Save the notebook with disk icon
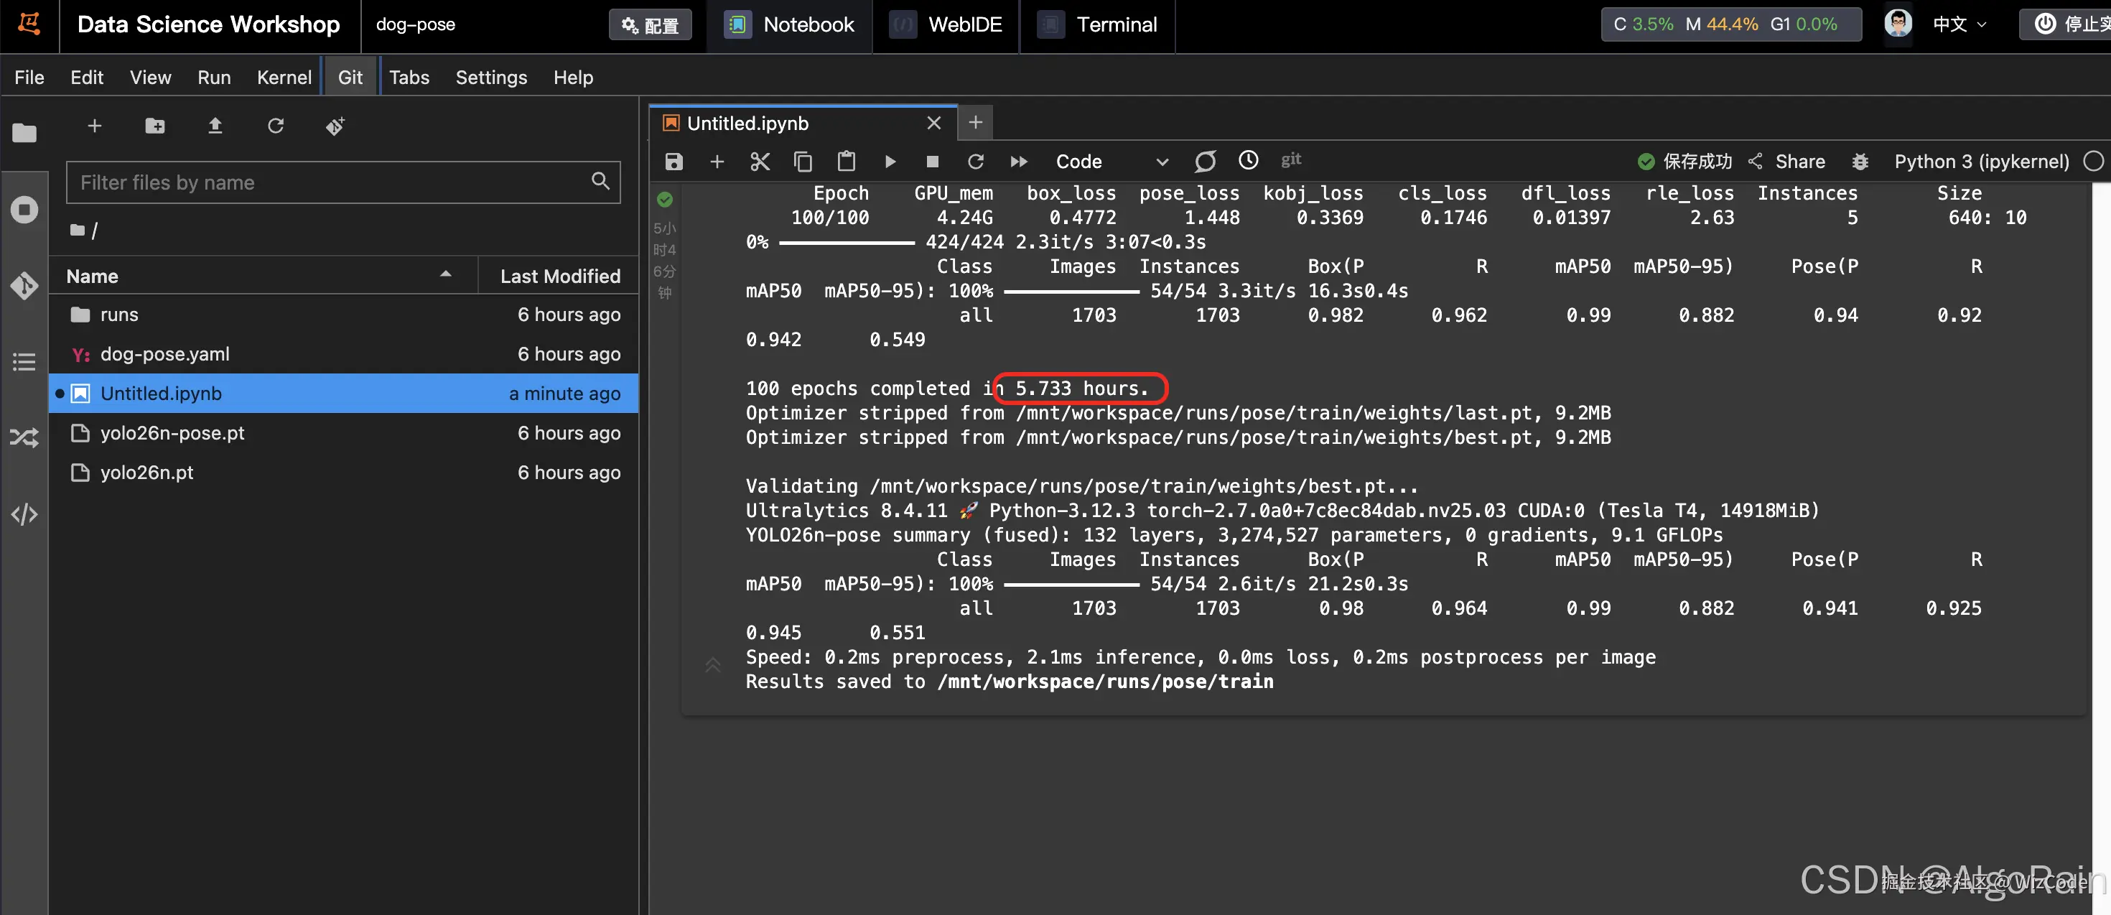 tap(674, 162)
